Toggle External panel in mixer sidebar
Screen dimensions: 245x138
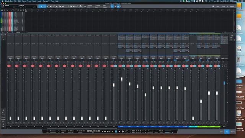coord(3,119)
